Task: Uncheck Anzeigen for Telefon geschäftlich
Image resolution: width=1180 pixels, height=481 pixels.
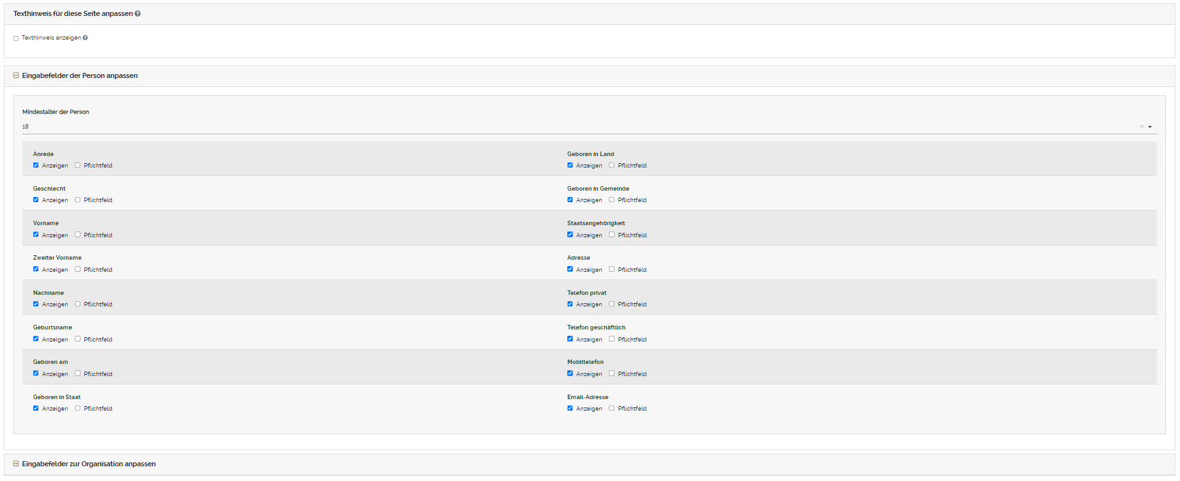Action: (x=570, y=339)
